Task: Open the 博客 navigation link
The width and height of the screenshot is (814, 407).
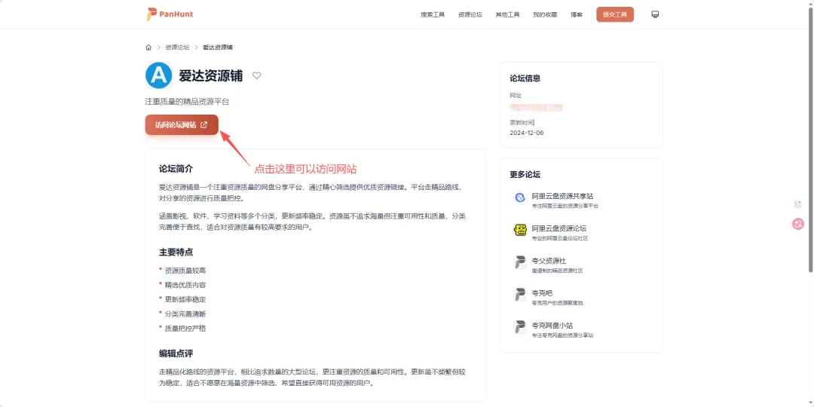Action: [x=577, y=14]
